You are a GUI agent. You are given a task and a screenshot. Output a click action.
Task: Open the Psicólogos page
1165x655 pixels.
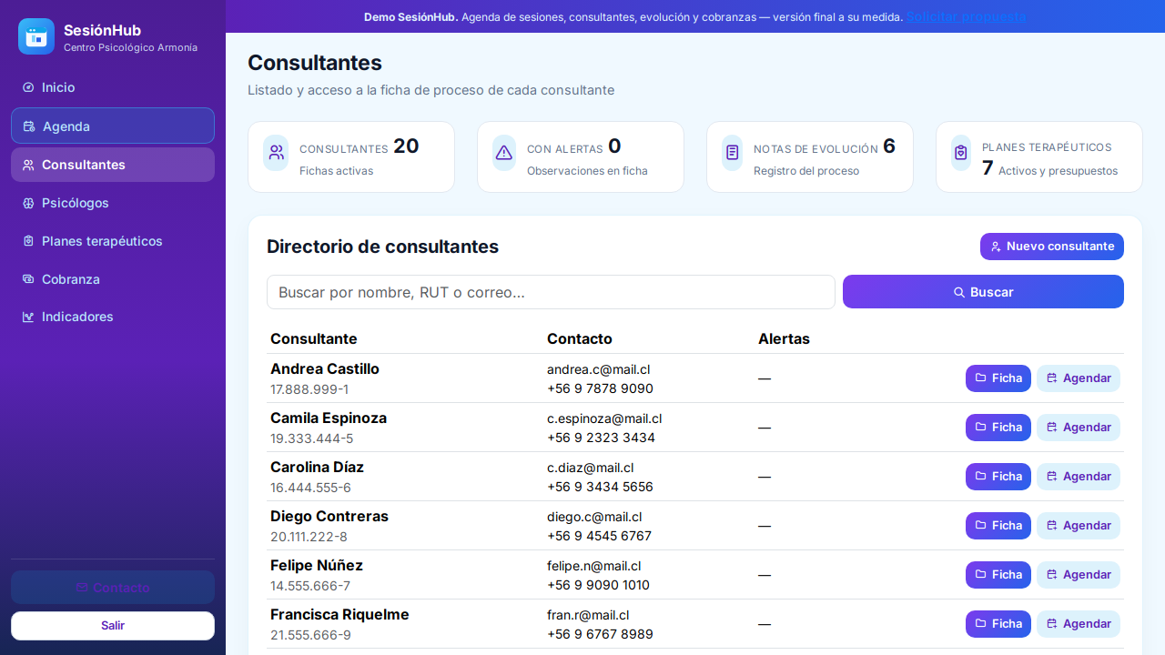113,203
